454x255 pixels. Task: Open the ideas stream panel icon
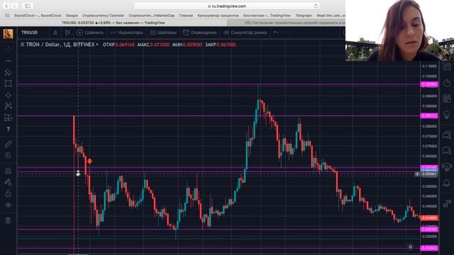click(x=447, y=167)
